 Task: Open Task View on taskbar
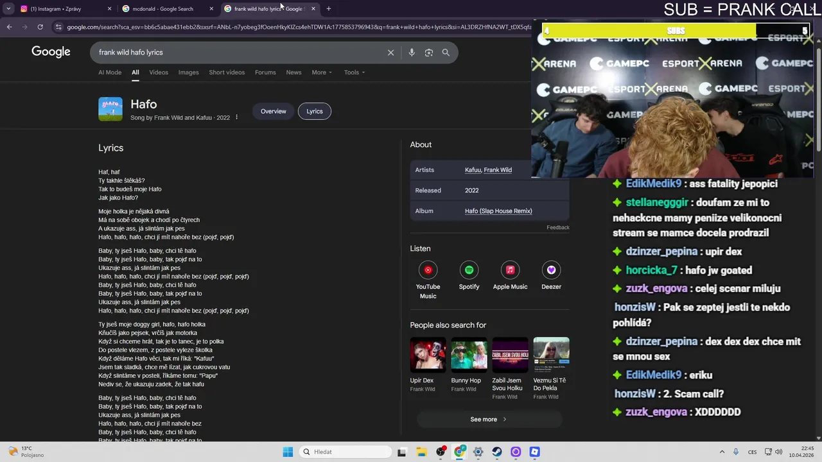402,452
